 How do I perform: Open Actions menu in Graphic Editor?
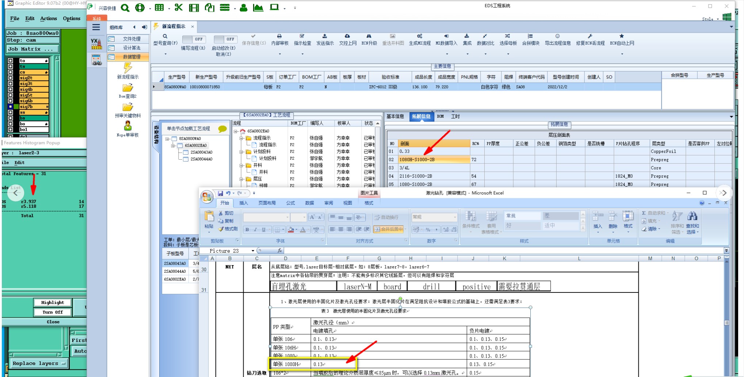49,19
